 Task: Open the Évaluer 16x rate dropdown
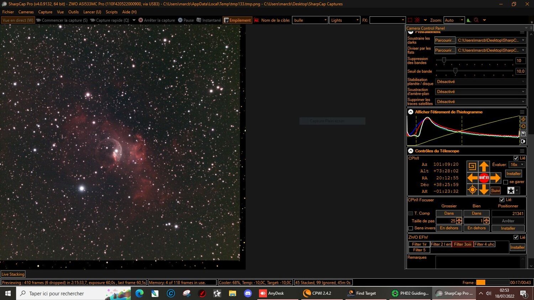(x=517, y=165)
